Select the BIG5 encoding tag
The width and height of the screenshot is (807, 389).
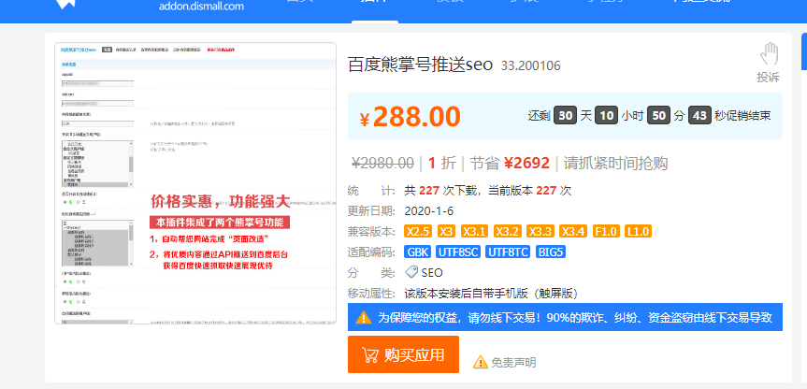pyautogui.click(x=551, y=252)
